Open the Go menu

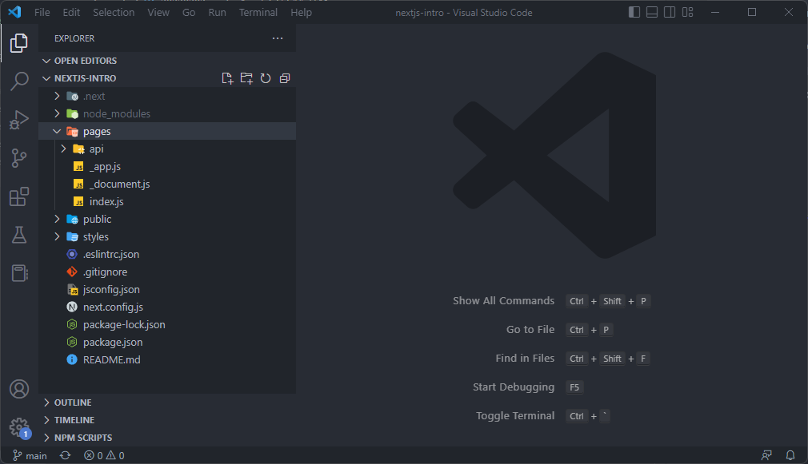tap(189, 12)
